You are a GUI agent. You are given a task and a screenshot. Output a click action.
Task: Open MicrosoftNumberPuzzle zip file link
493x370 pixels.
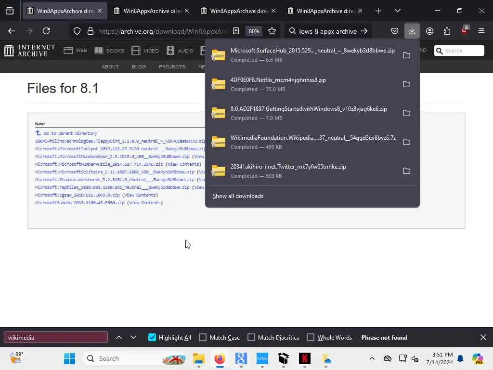coord(99,164)
